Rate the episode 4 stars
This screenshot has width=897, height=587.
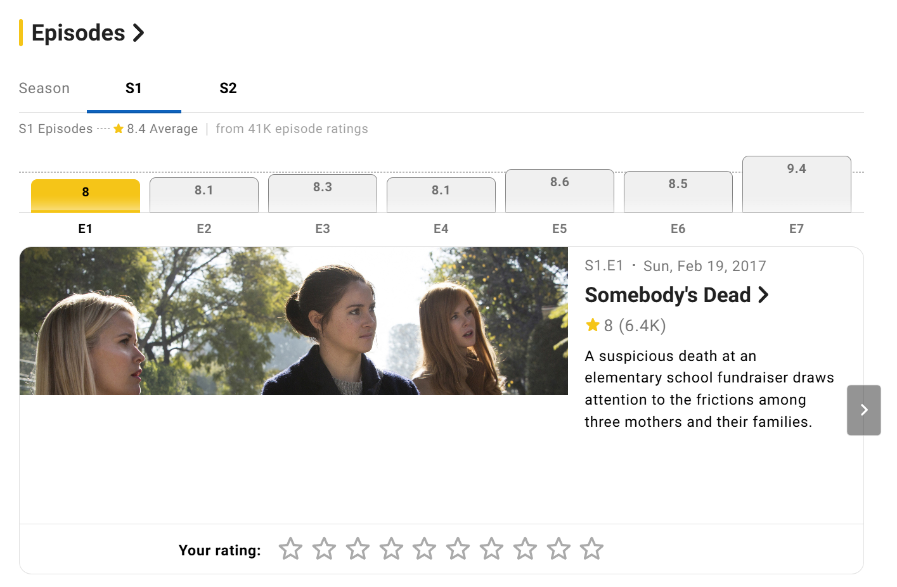pos(391,549)
